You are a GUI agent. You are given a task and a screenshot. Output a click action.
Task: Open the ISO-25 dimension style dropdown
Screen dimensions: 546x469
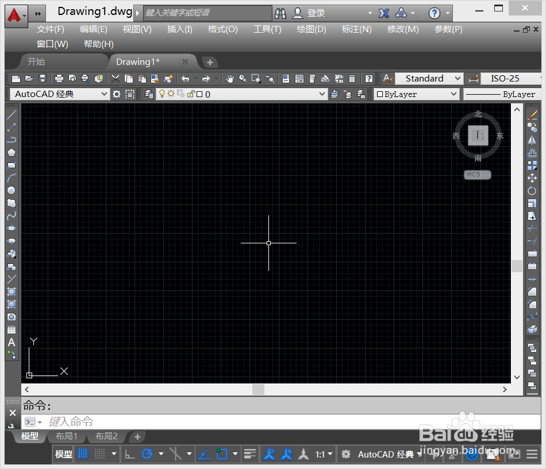511,79
